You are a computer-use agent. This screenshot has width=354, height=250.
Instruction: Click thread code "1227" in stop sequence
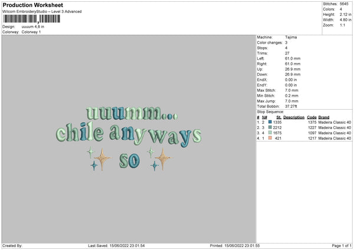coord(312,128)
